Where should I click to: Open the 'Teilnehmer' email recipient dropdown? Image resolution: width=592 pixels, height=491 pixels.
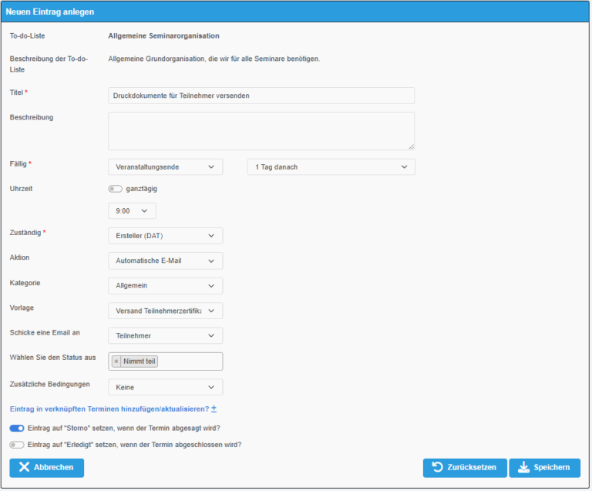(x=165, y=336)
